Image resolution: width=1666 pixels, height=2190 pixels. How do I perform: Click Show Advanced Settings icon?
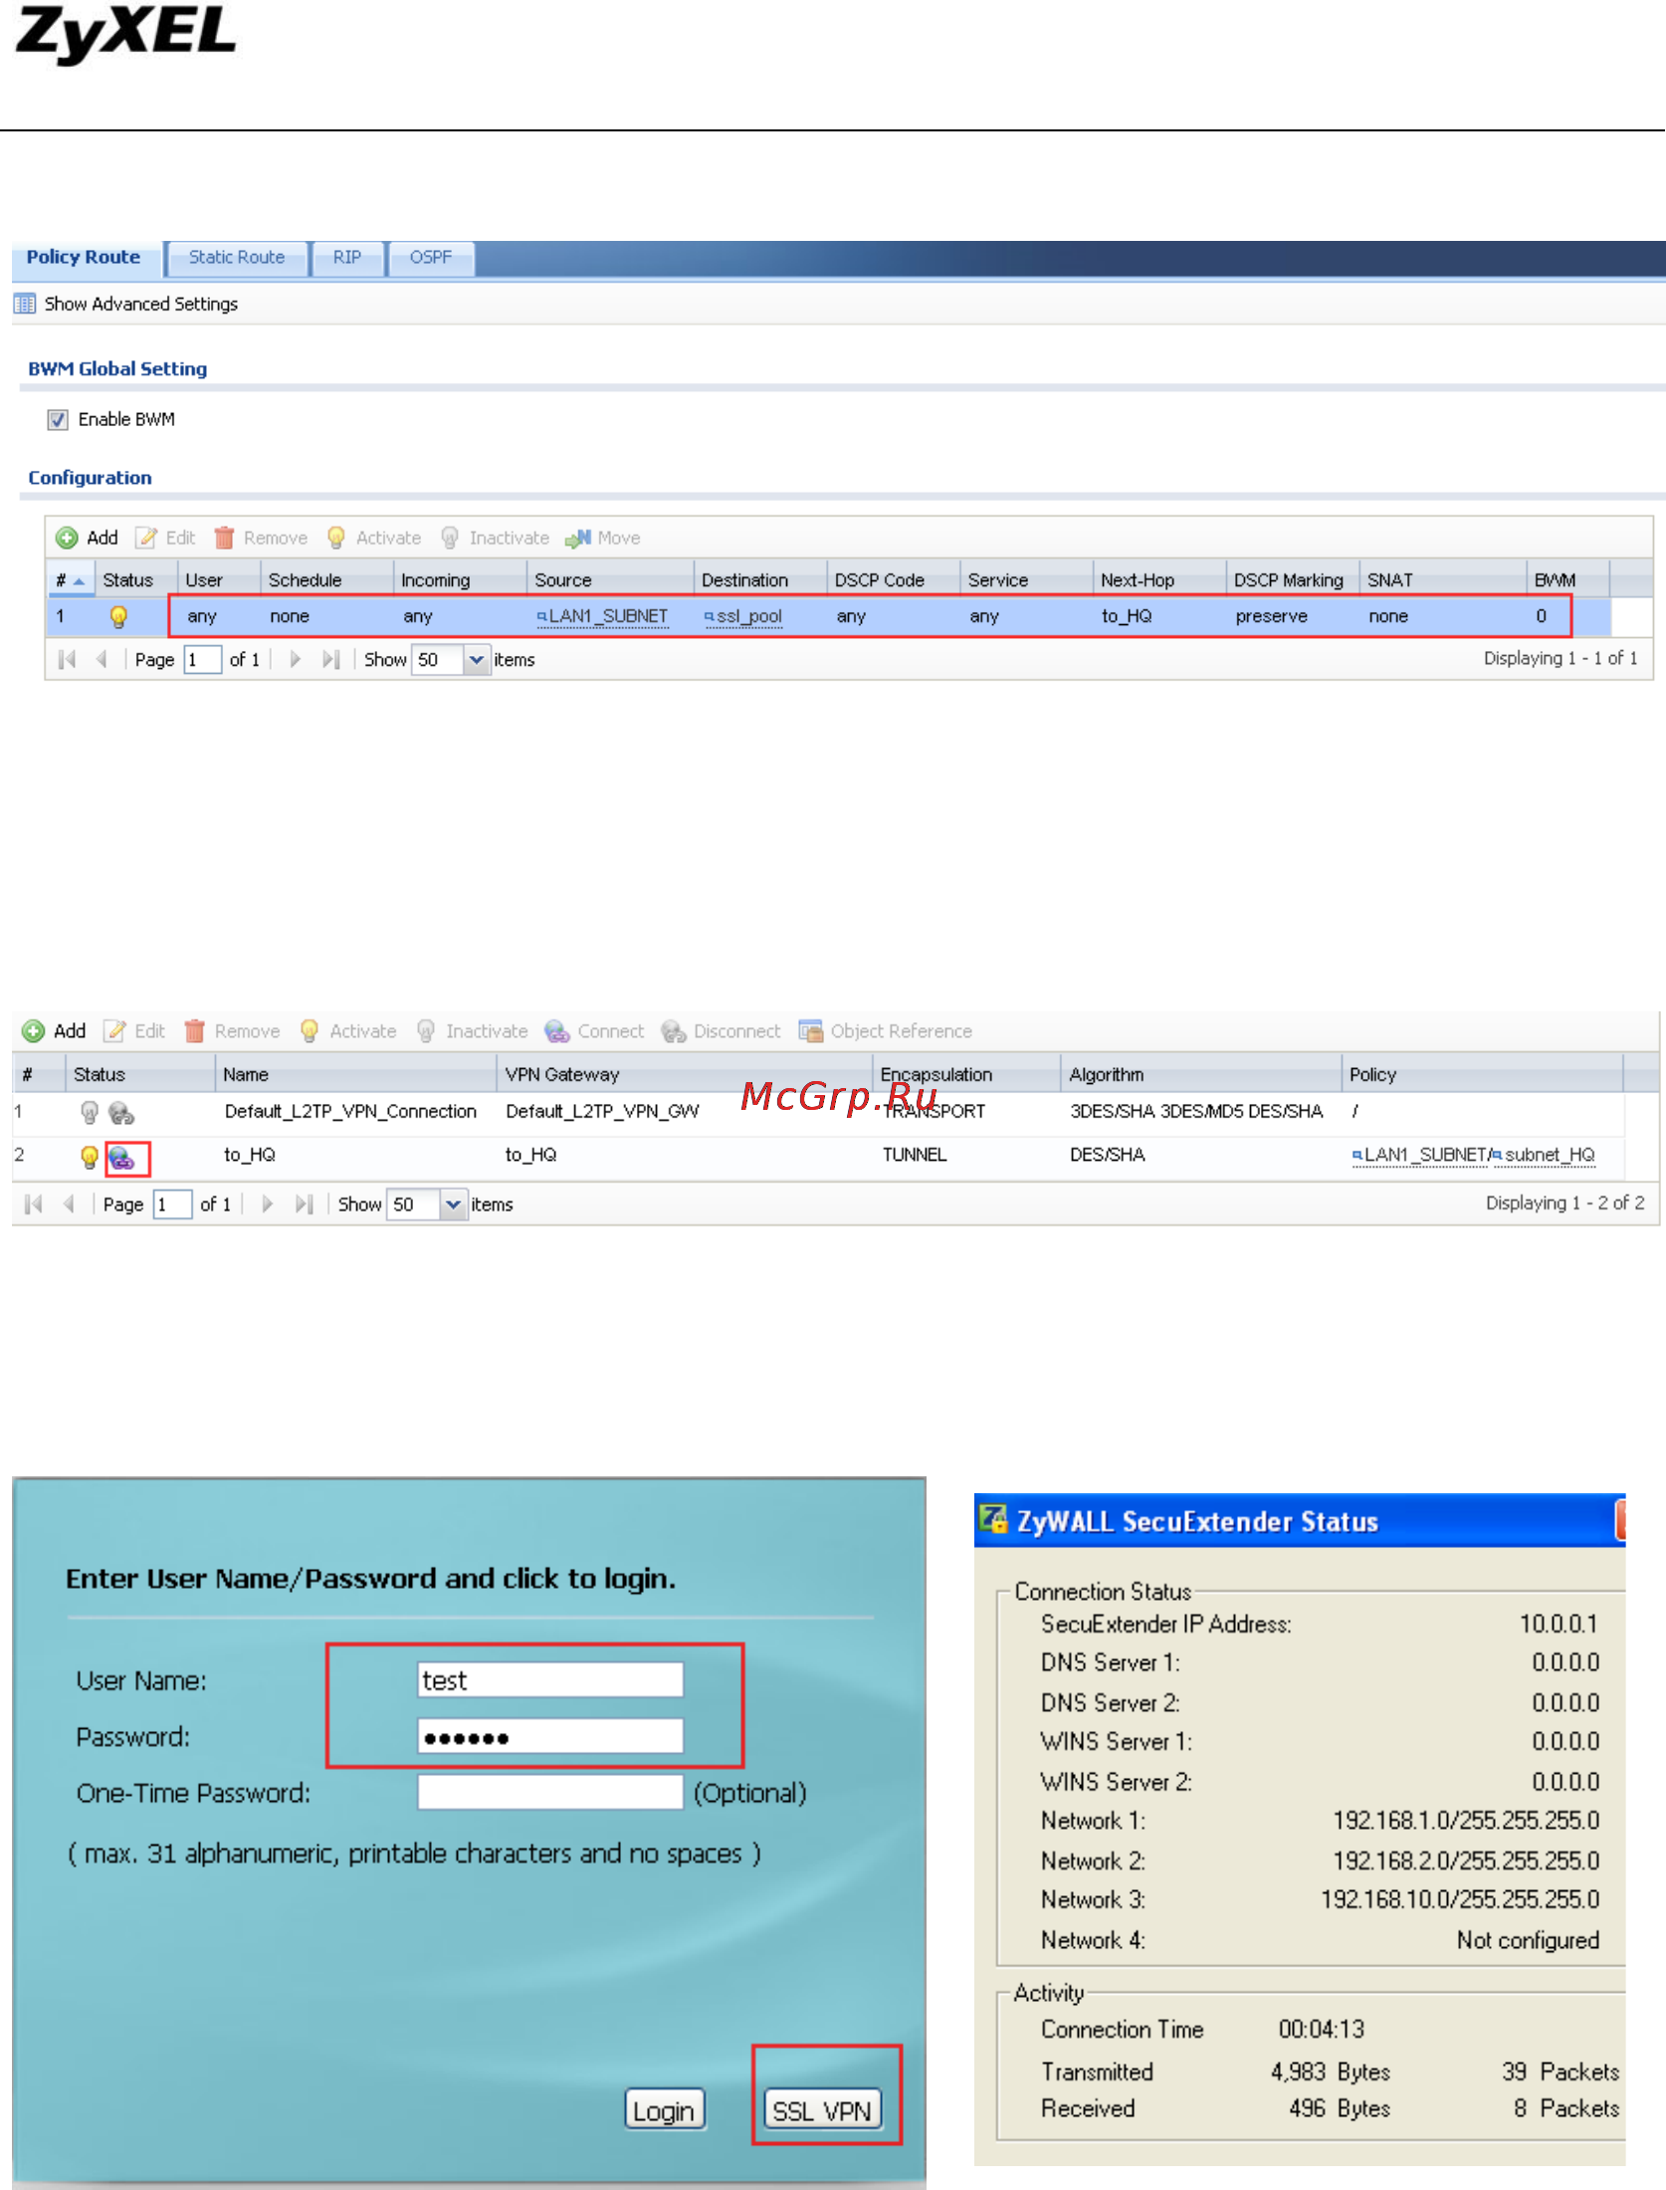[x=25, y=304]
